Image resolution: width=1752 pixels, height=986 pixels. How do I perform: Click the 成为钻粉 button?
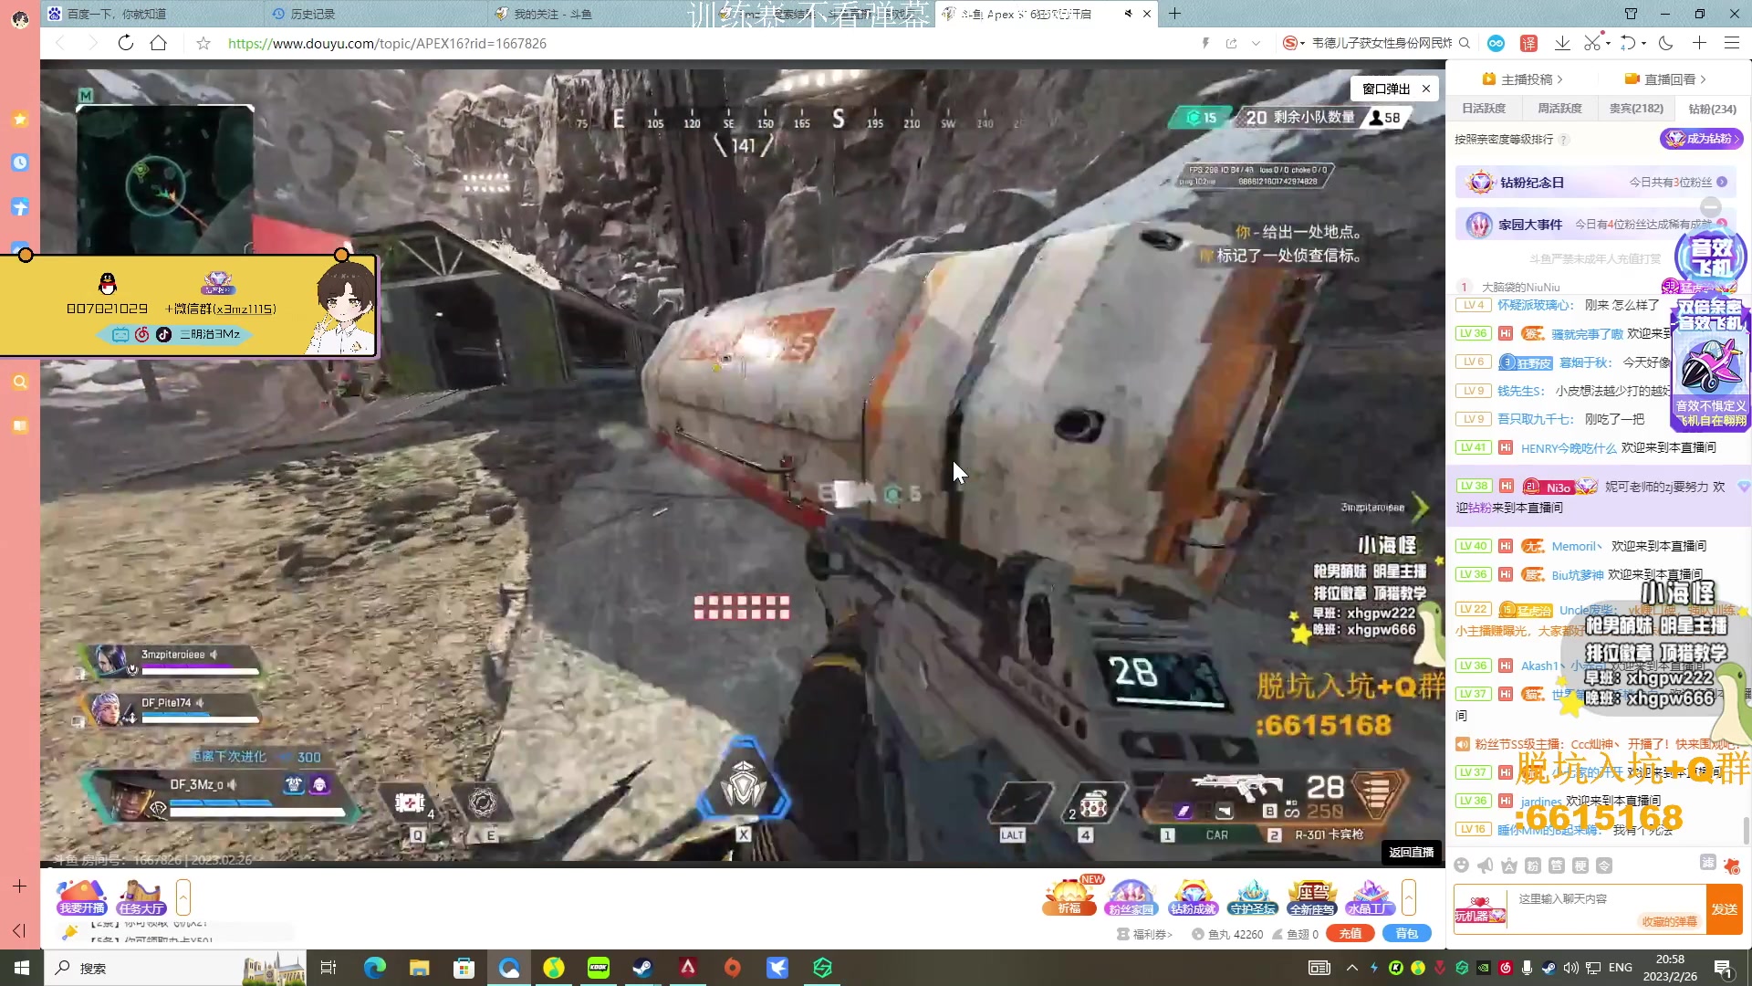tap(1701, 139)
